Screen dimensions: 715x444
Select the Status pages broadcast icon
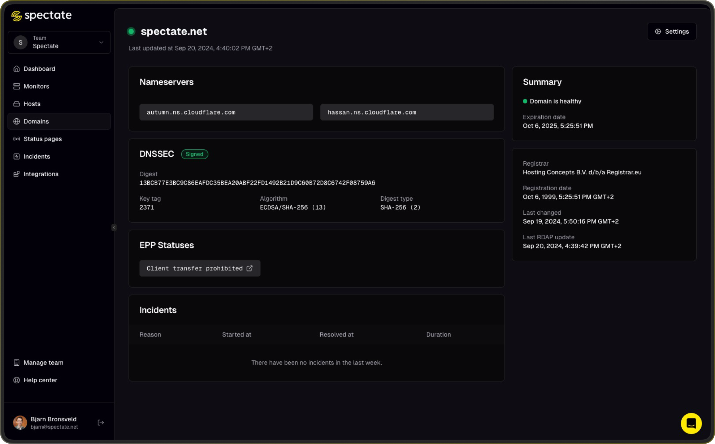(17, 139)
